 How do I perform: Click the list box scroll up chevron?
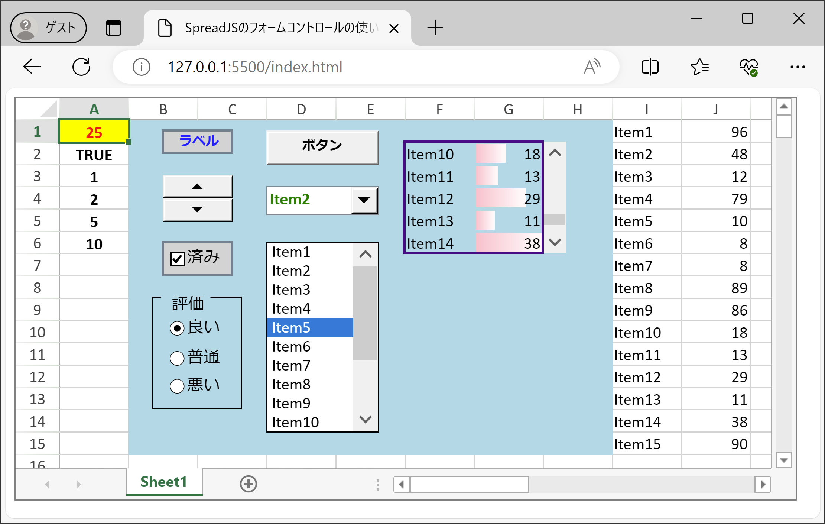[x=366, y=254]
